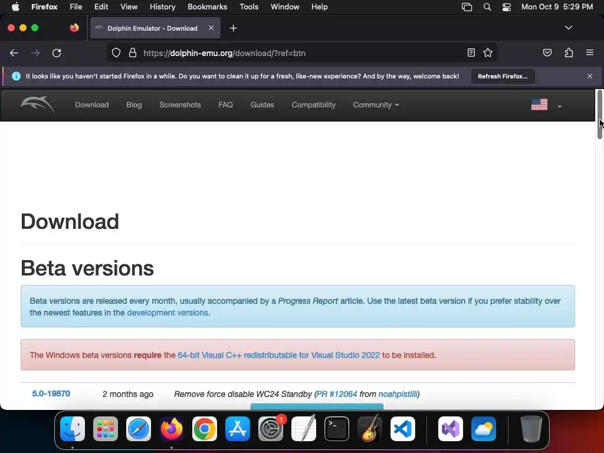Open Launchpad from the dock
Image resolution: width=604 pixels, height=453 pixels.
[x=106, y=429]
